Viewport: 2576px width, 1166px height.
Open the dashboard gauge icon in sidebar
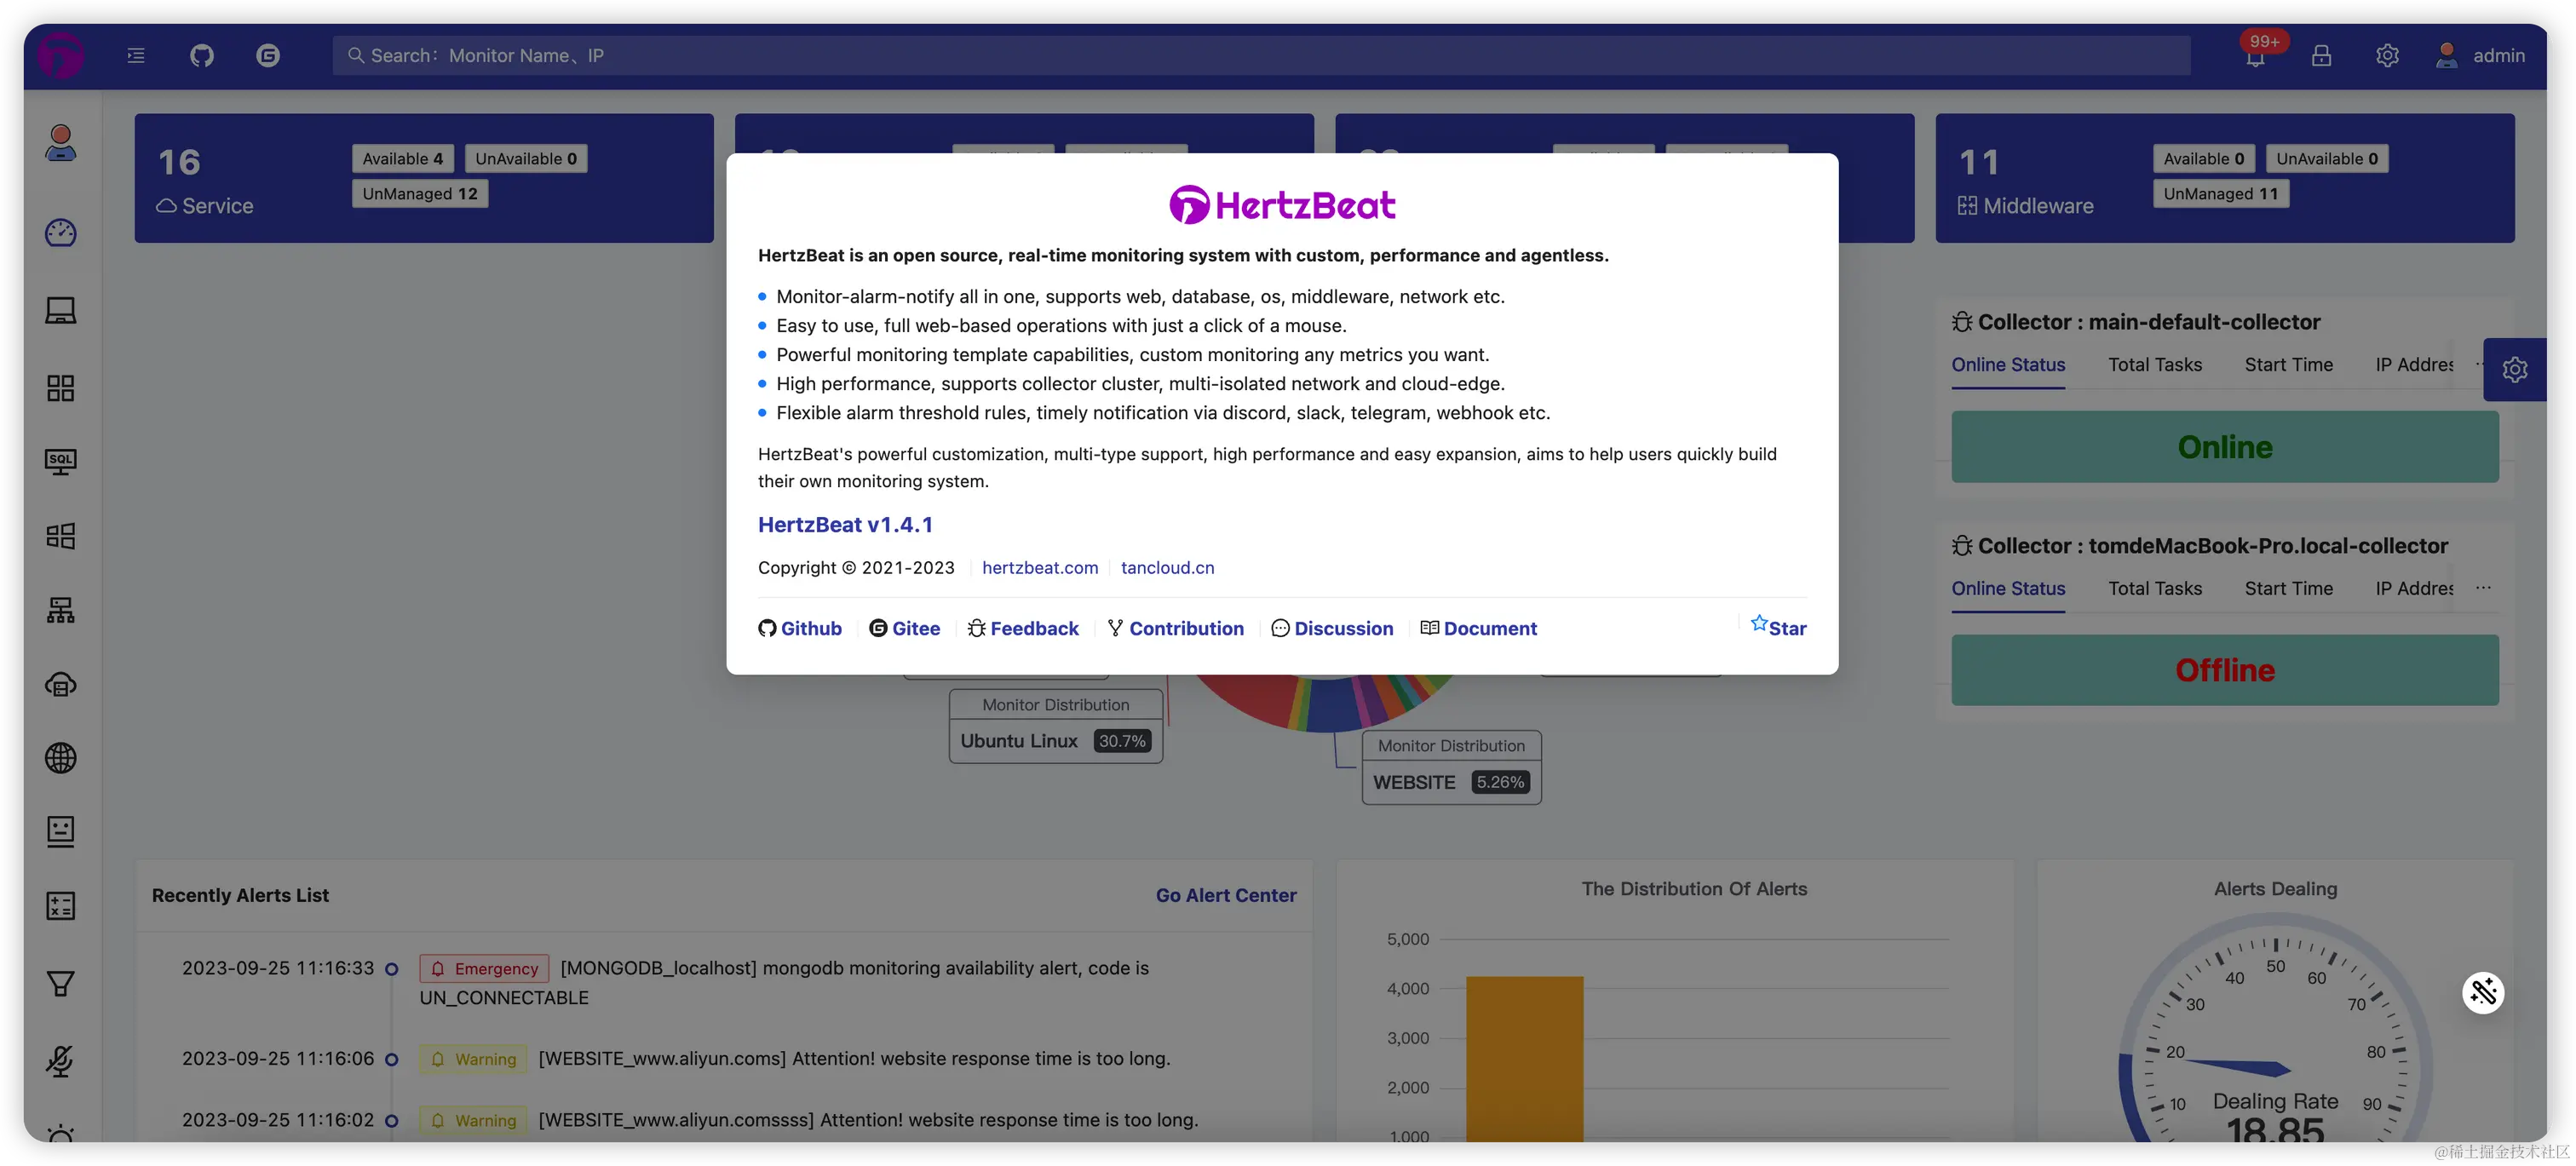(61, 233)
